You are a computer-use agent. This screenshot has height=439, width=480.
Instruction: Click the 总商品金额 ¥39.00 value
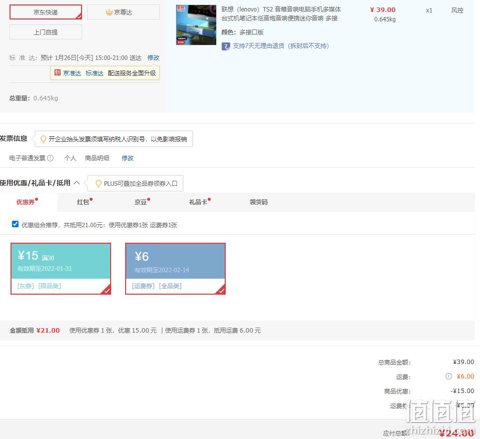(x=463, y=362)
